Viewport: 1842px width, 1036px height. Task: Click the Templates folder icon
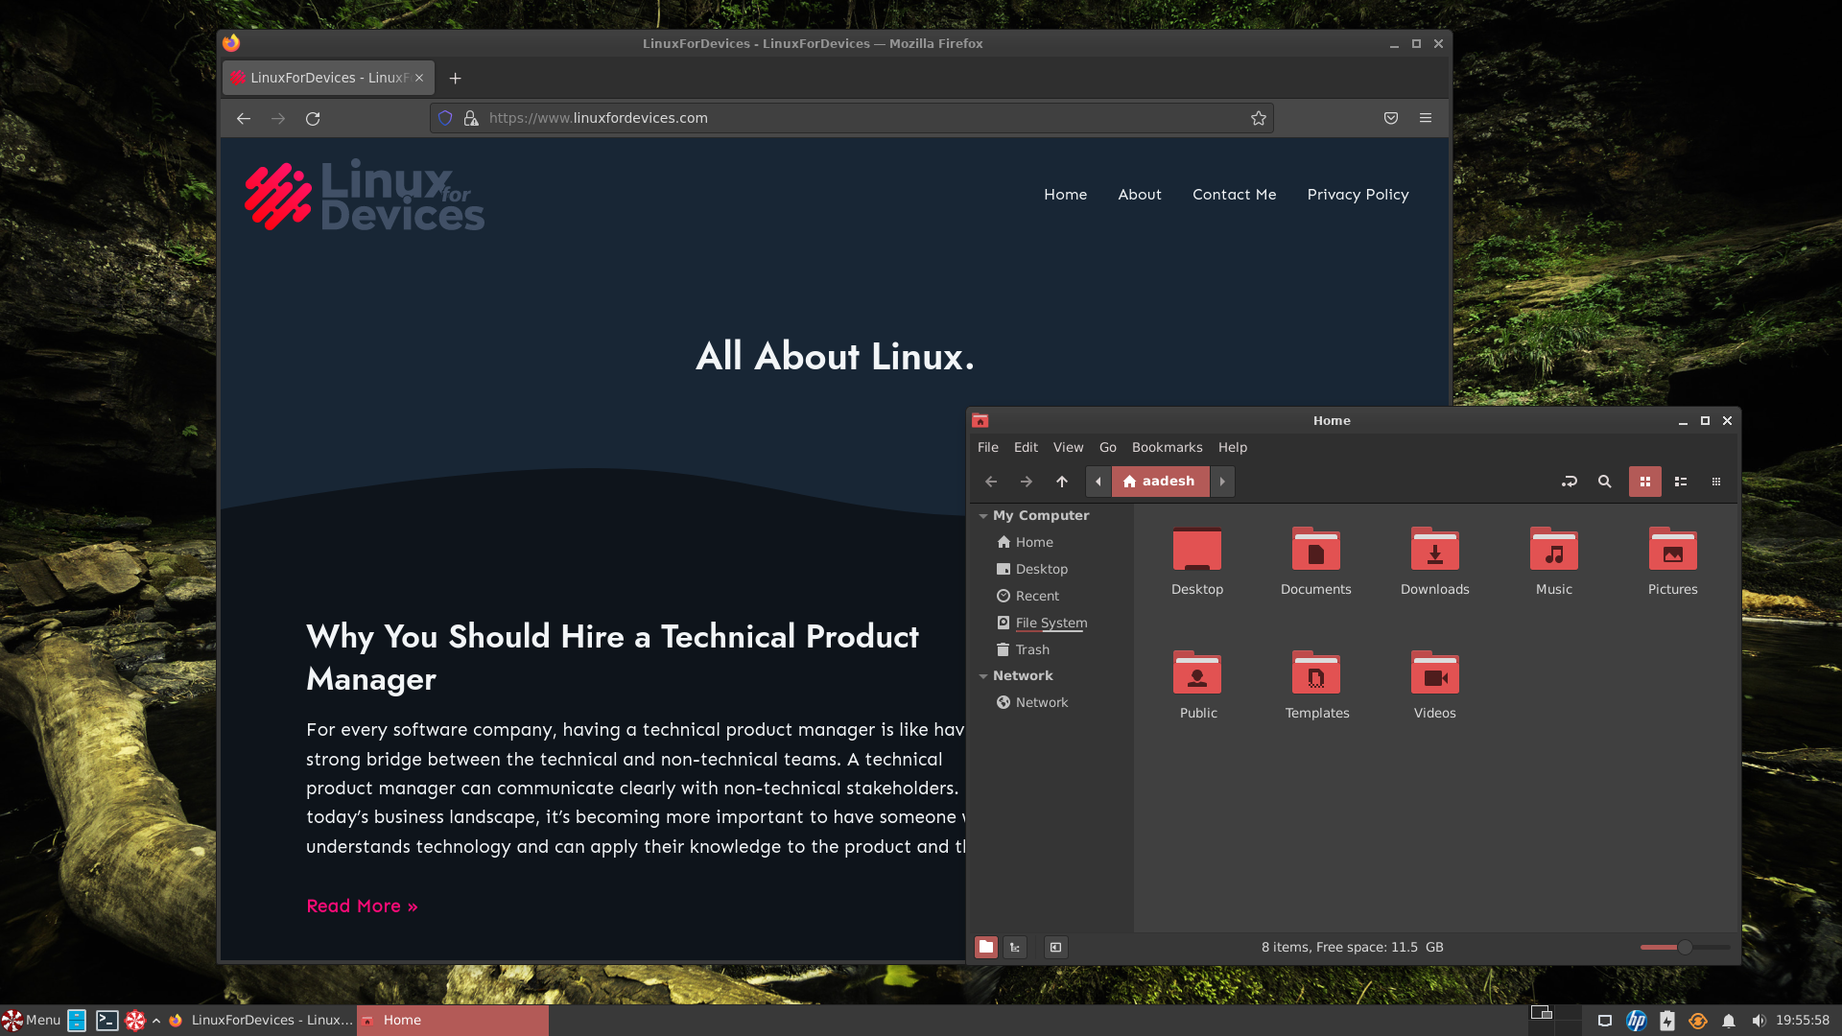(1316, 673)
